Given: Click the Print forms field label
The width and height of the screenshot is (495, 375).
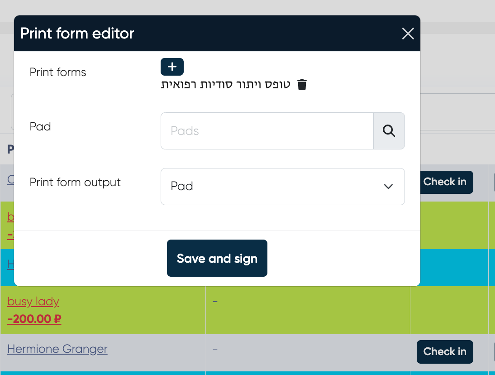Looking at the screenshot, I should click(58, 72).
